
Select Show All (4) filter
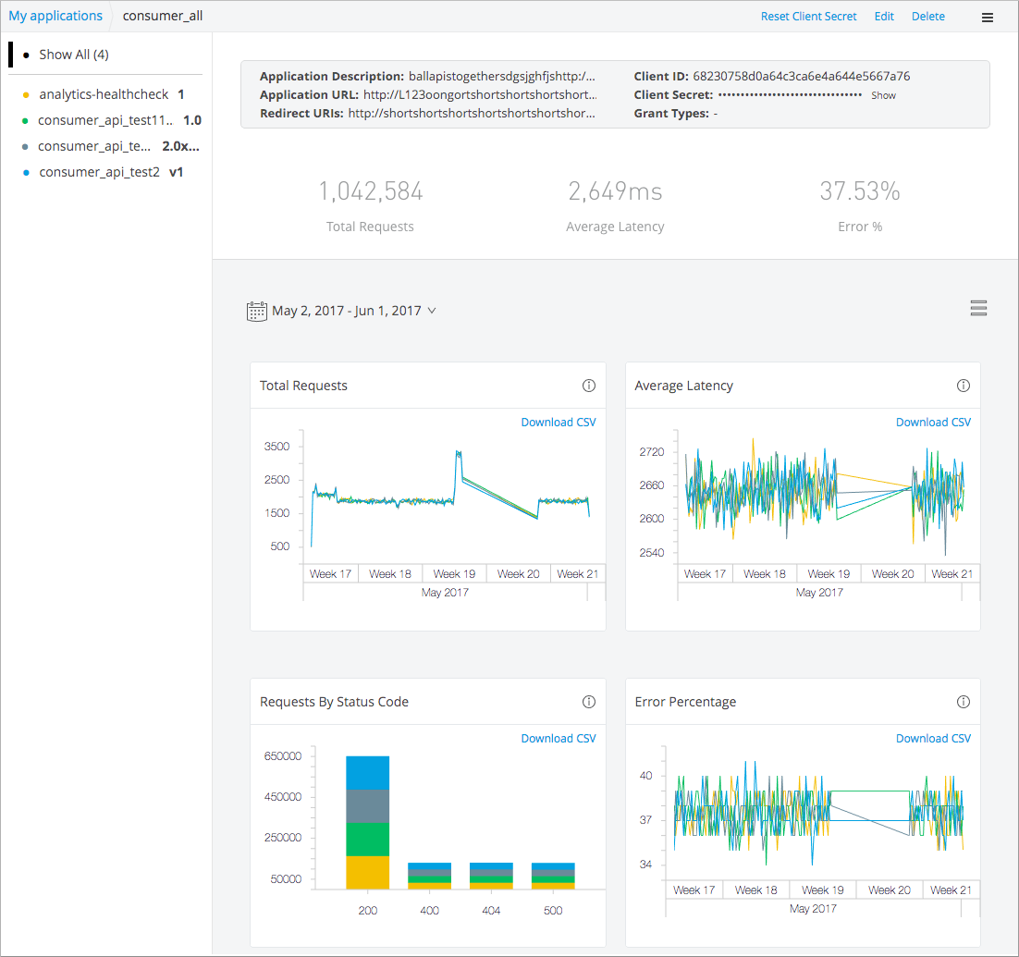(74, 55)
